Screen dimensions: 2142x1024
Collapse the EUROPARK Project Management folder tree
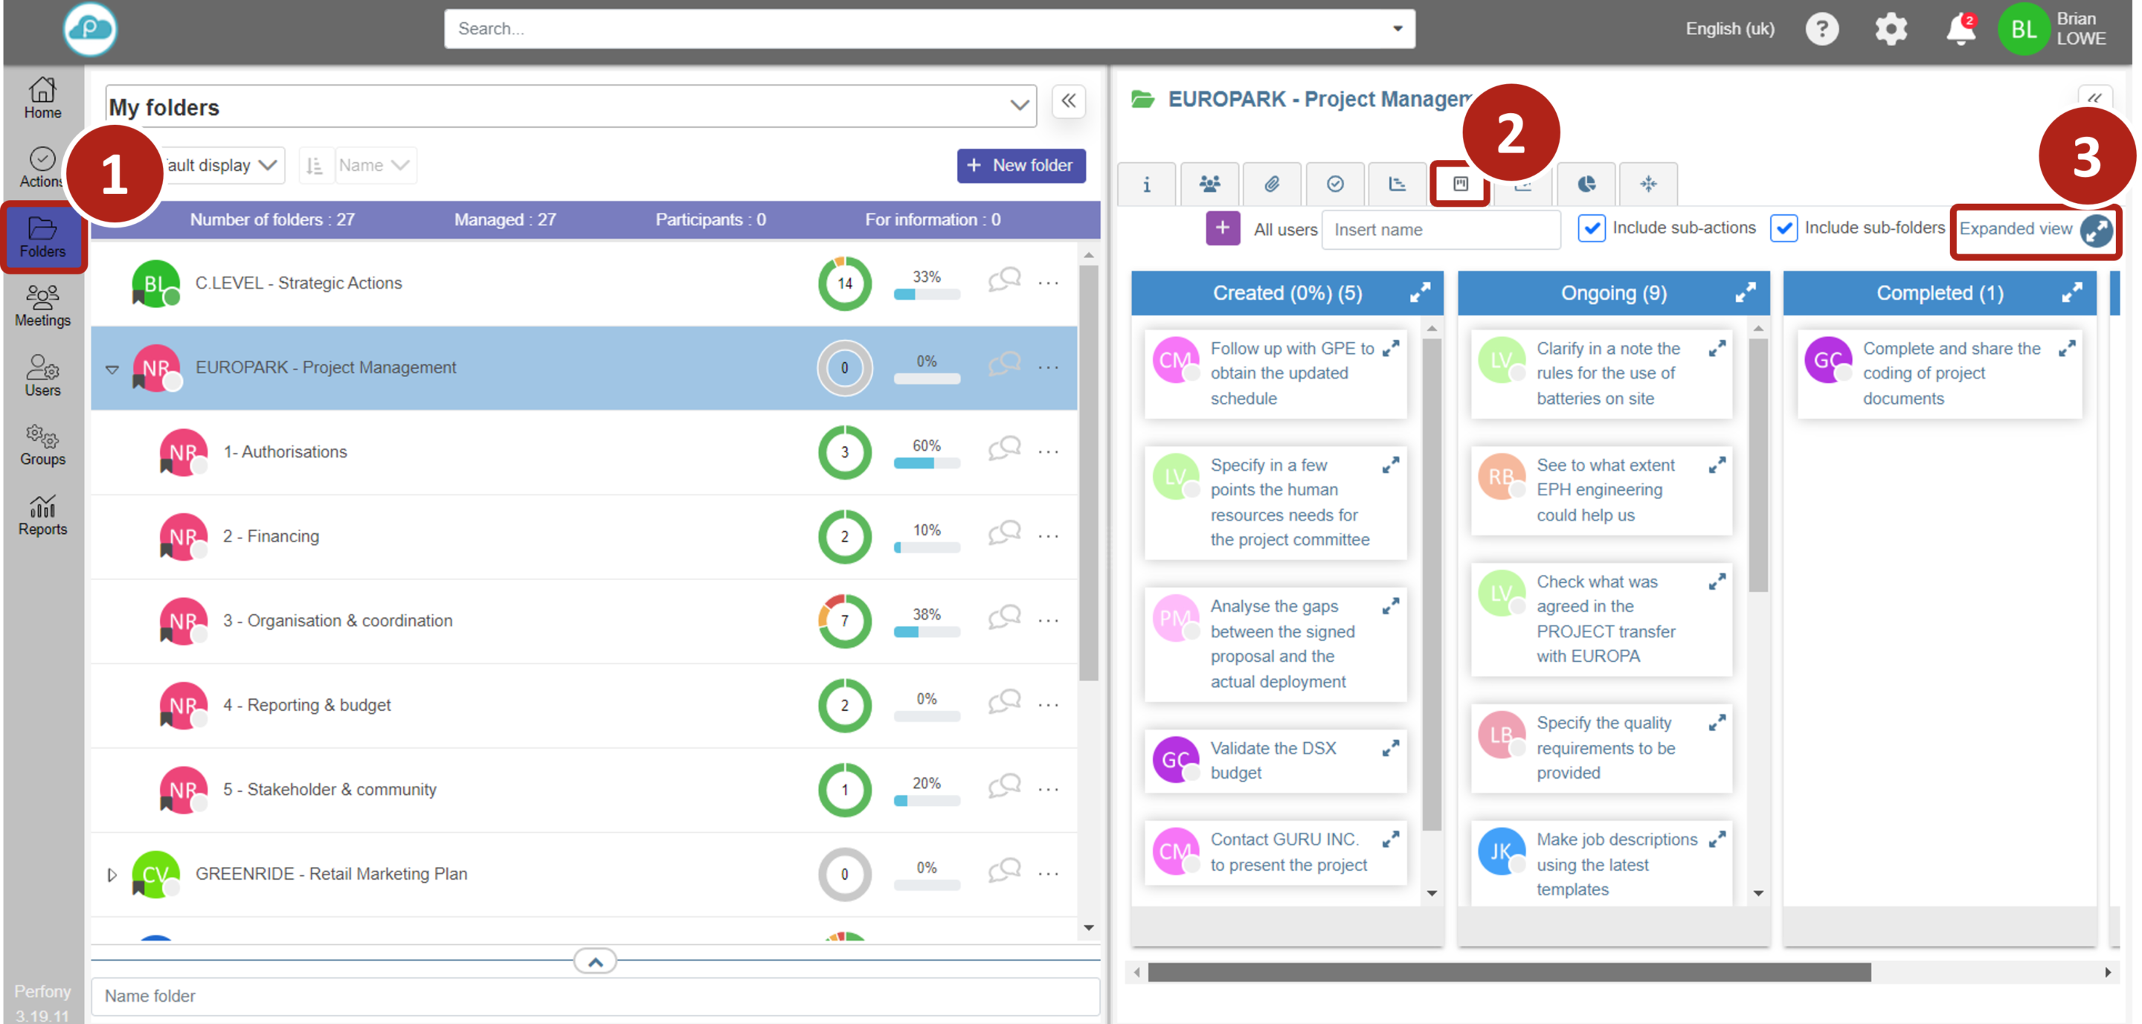pyautogui.click(x=112, y=368)
